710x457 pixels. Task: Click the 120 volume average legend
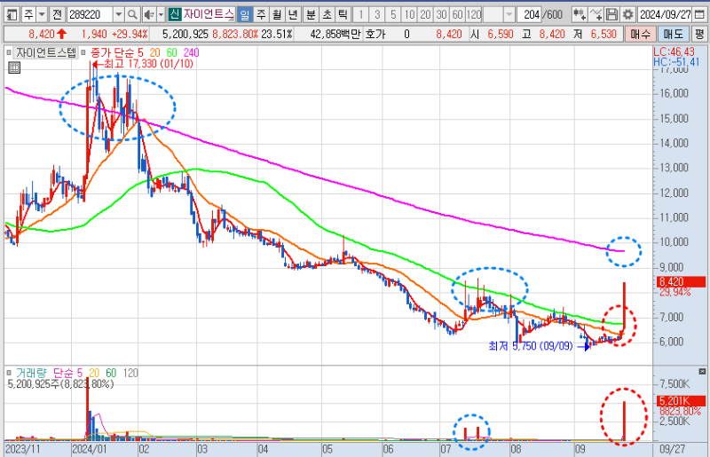pyautogui.click(x=130, y=373)
